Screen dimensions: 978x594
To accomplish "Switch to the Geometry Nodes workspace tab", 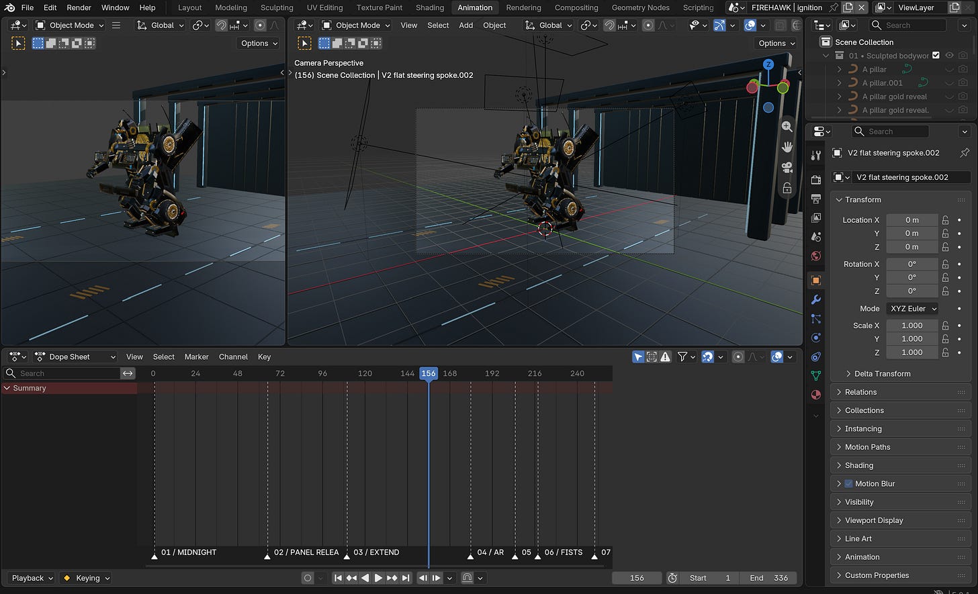I will [x=640, y=7].
